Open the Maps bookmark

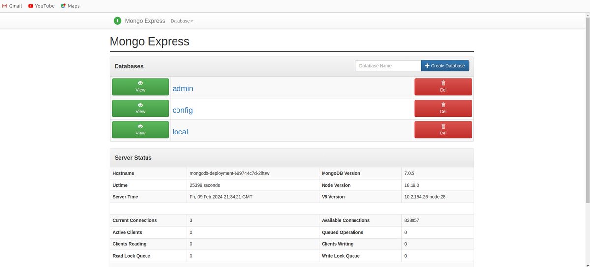click(x=70, y=6)
